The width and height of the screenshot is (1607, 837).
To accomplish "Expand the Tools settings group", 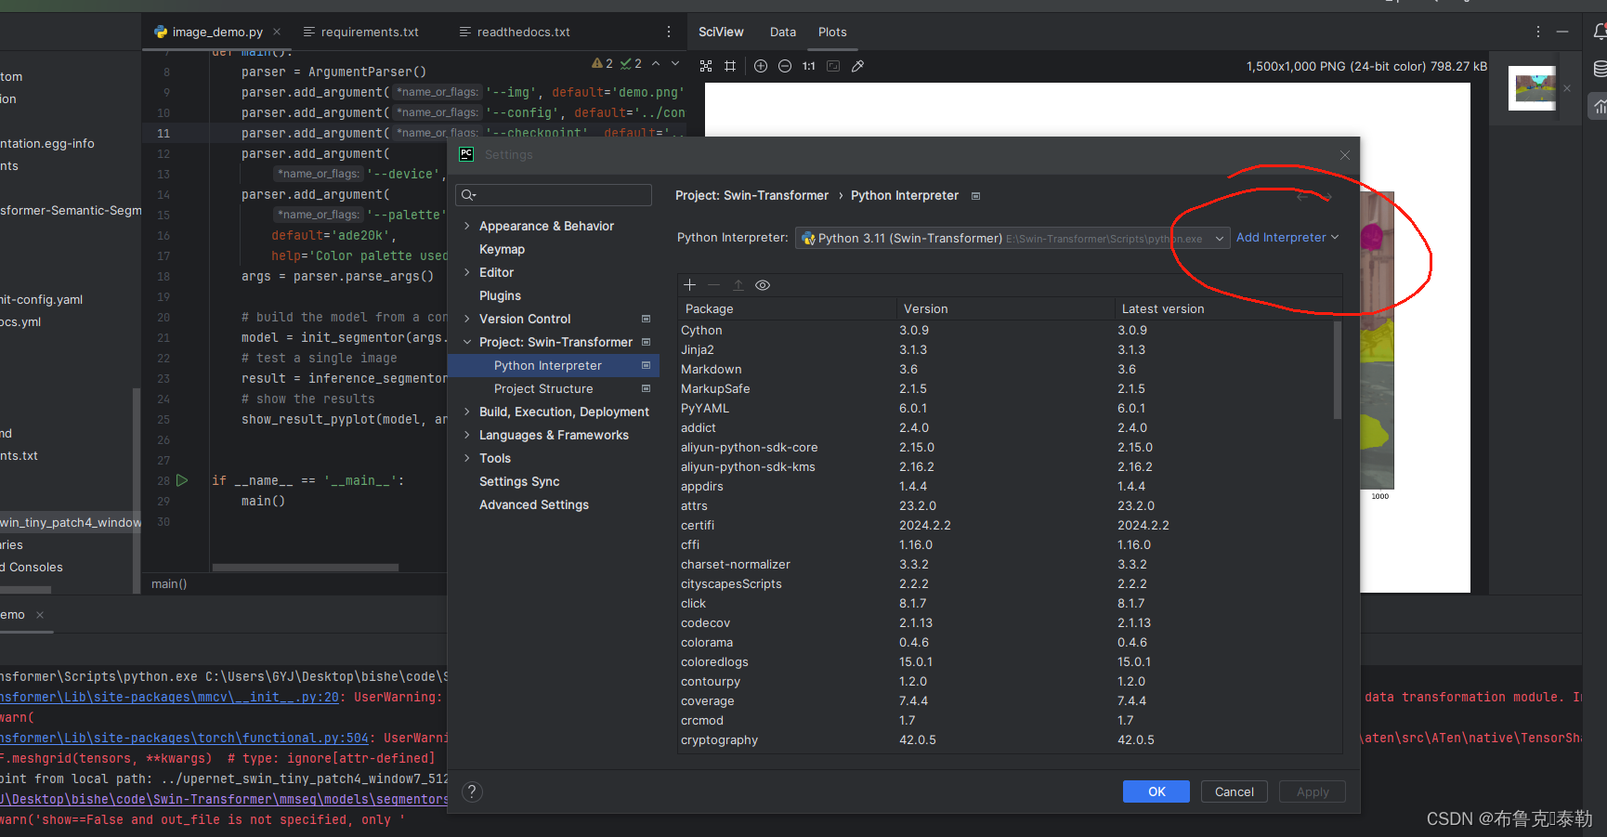I will [x=467, y=458].
